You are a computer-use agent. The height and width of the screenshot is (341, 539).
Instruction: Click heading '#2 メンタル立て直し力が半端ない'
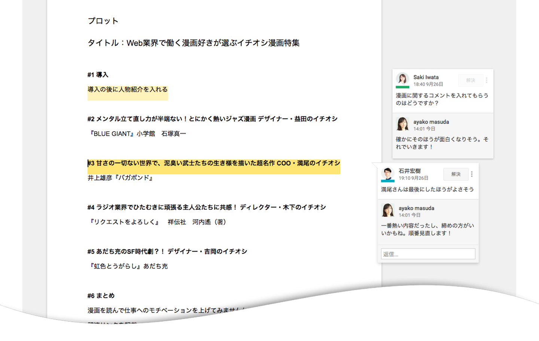click(x=213, y=119)
